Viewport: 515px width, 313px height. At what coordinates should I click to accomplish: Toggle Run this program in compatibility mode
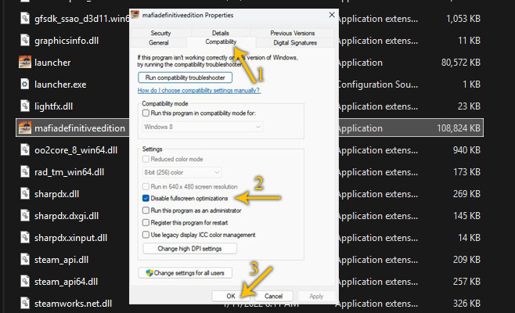click(146, 113)
